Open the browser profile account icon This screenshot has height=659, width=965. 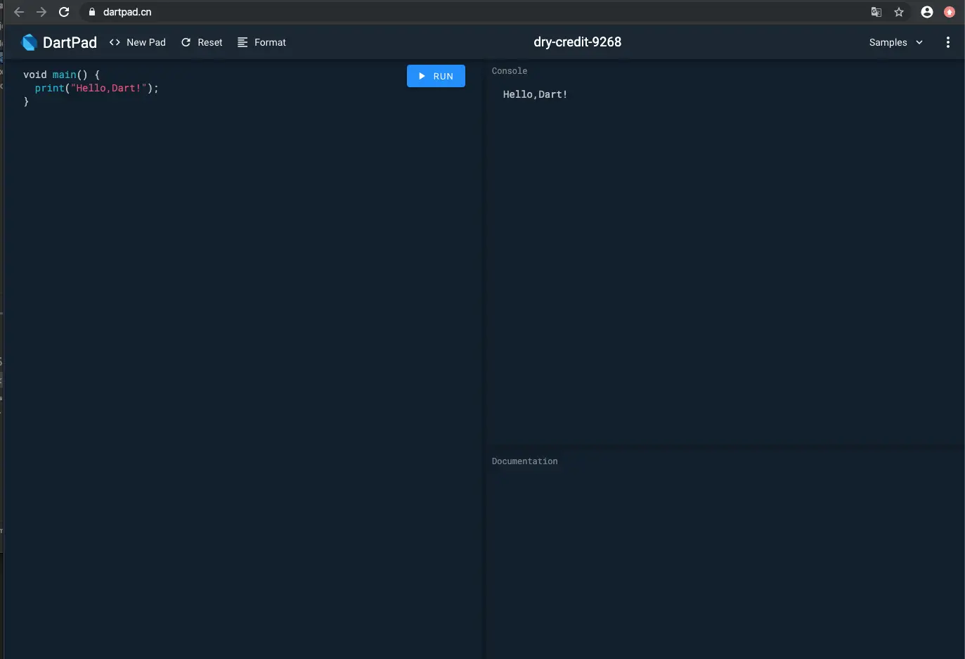[x=927, y=12]
